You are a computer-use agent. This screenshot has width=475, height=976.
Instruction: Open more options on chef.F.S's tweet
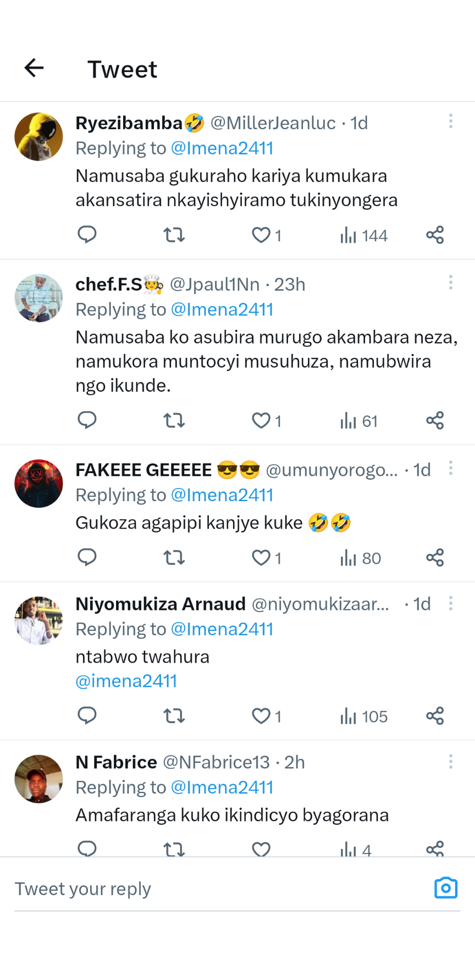pyautogui.click(x=450, y=282)
